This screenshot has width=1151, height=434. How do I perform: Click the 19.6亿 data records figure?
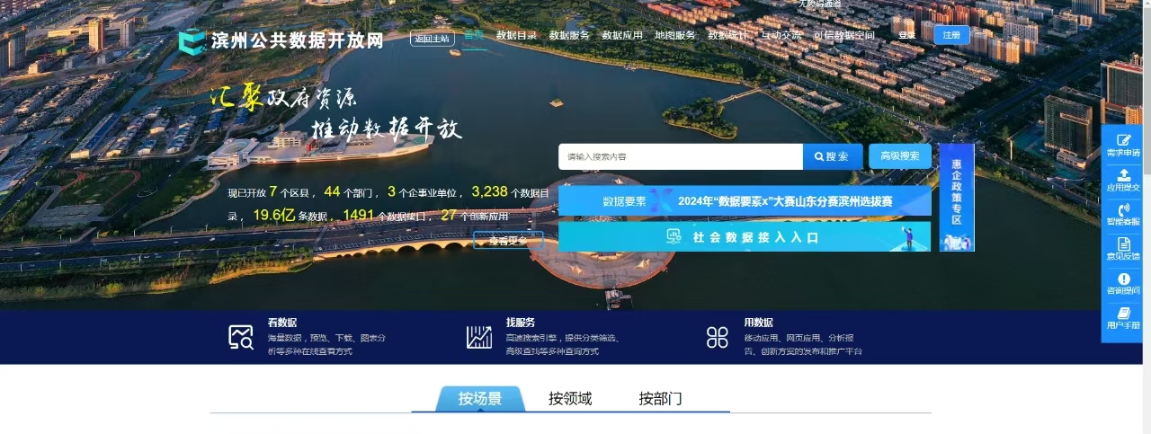click(x=274, y=215)
